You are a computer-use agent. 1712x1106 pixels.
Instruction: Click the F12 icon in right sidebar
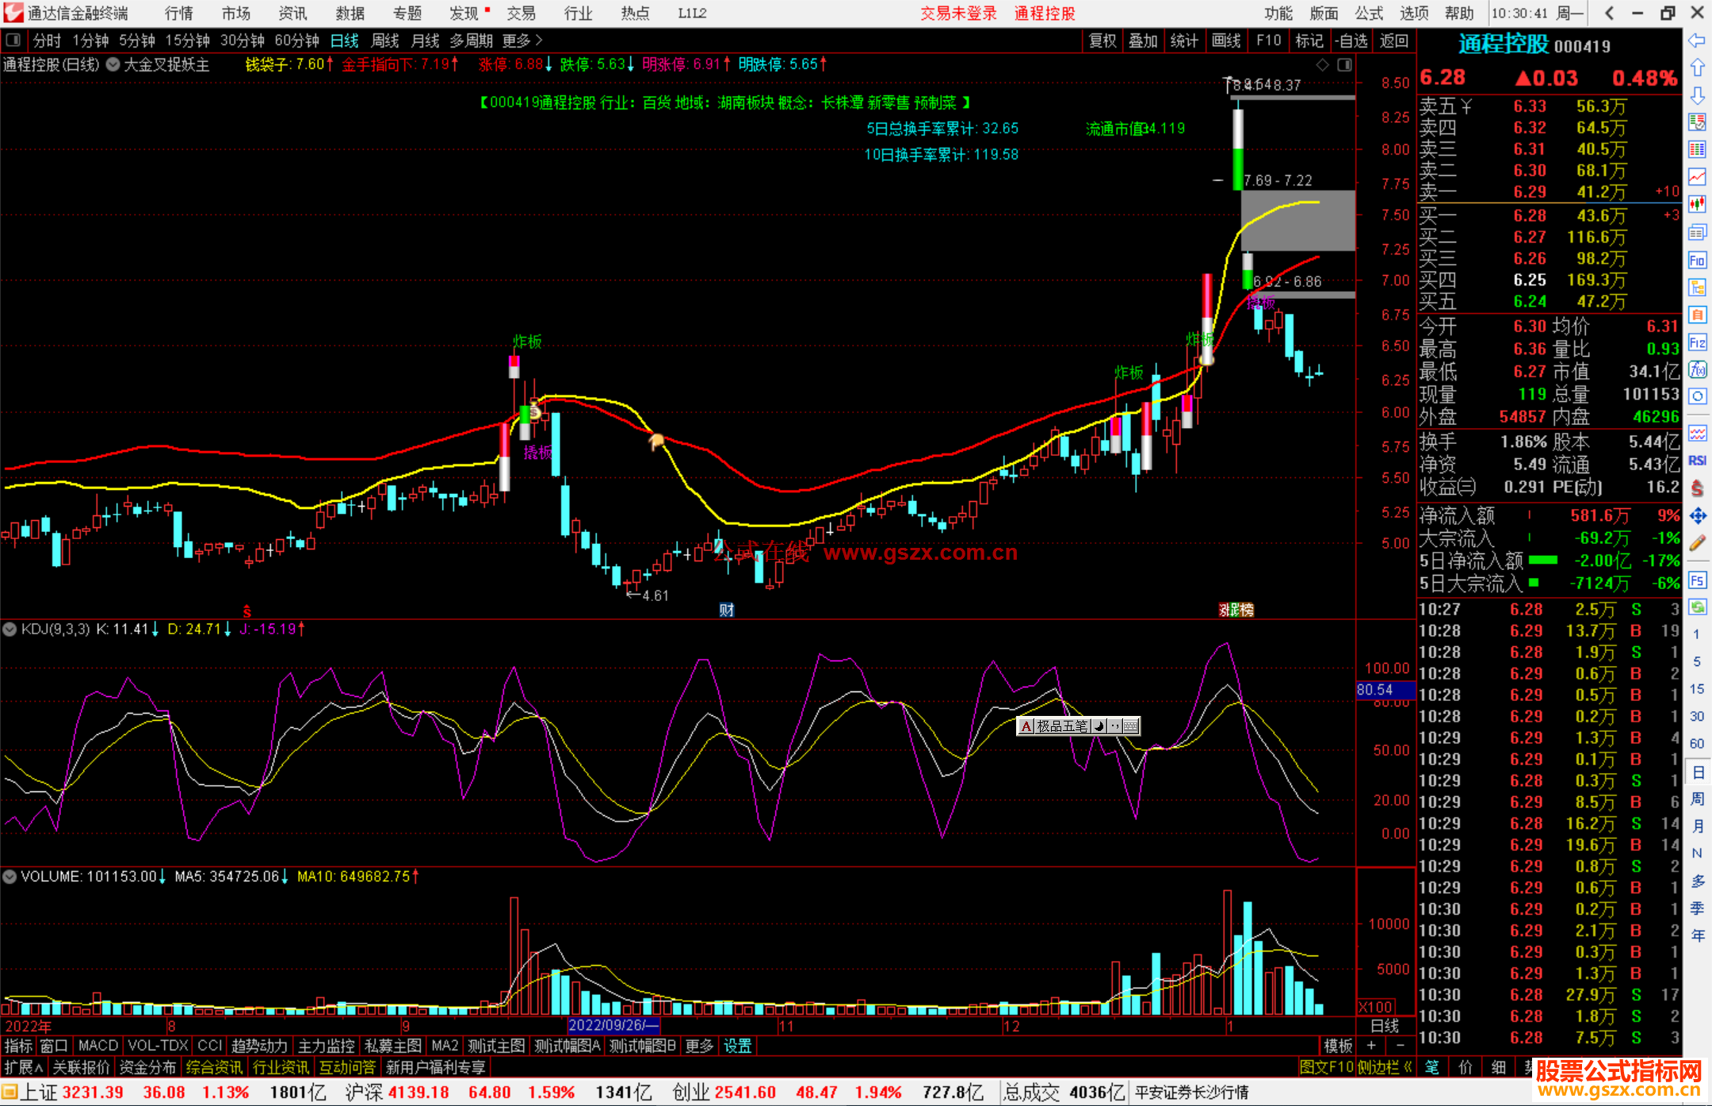(1697, 343)
